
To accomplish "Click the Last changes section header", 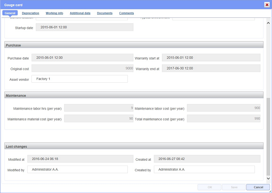I will pos(134,146).
